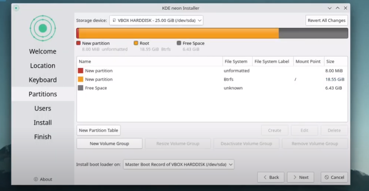
Task: Open the Storage device dropdown
Action: 156,20
